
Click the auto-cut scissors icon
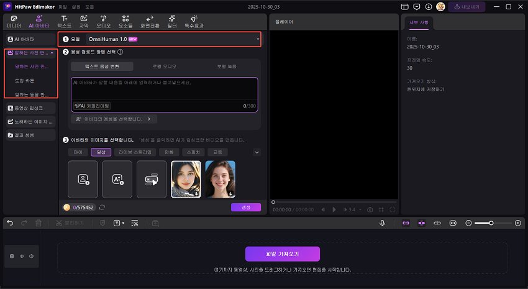[x=135, y=223]
